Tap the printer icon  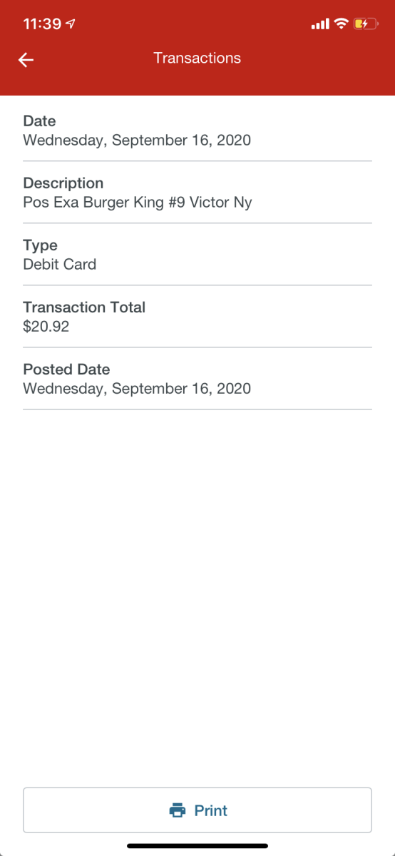[177, 810]
